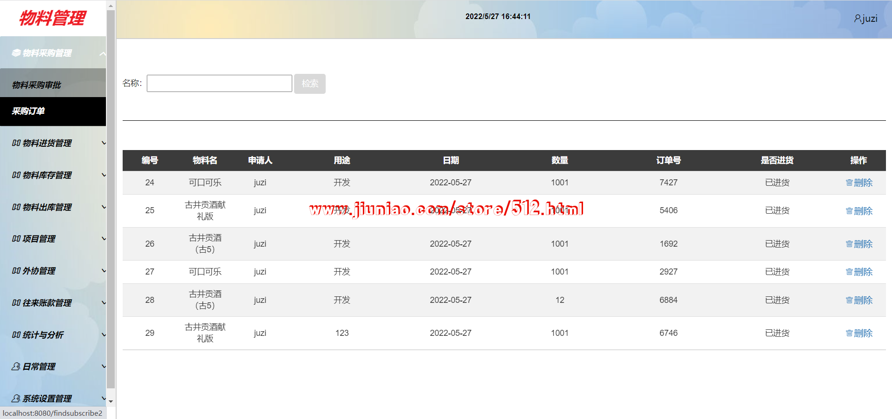Click the 已进货 status in row 28

point(777,300)
